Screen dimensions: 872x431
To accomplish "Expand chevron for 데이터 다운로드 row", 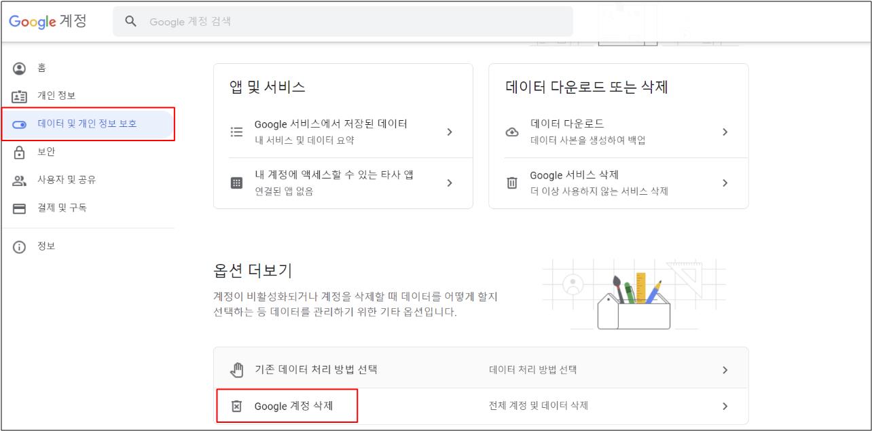I will 725,132.
